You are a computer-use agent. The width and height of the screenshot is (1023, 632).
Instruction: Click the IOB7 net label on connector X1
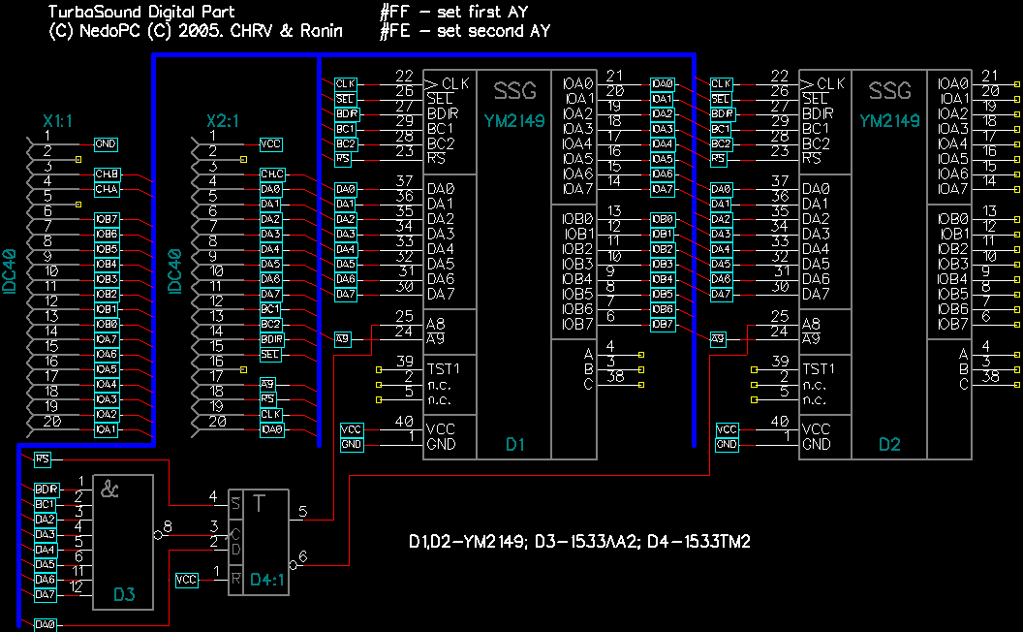pos(107,219)
